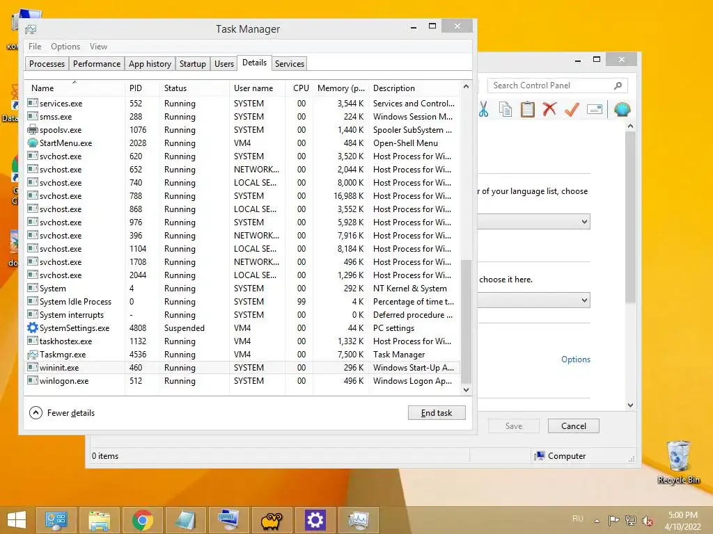Select the taskhostex.exe process row

point(243,341)
